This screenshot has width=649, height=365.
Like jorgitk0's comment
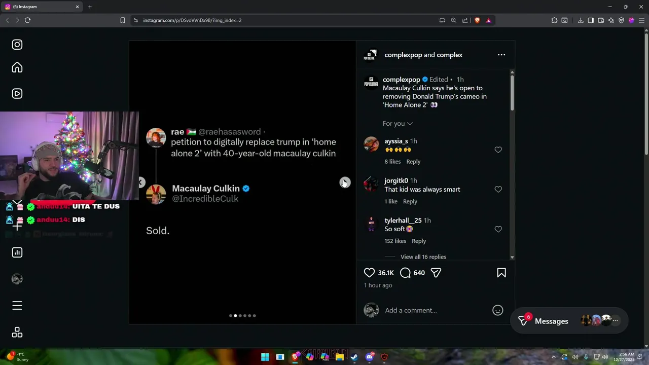498,190
